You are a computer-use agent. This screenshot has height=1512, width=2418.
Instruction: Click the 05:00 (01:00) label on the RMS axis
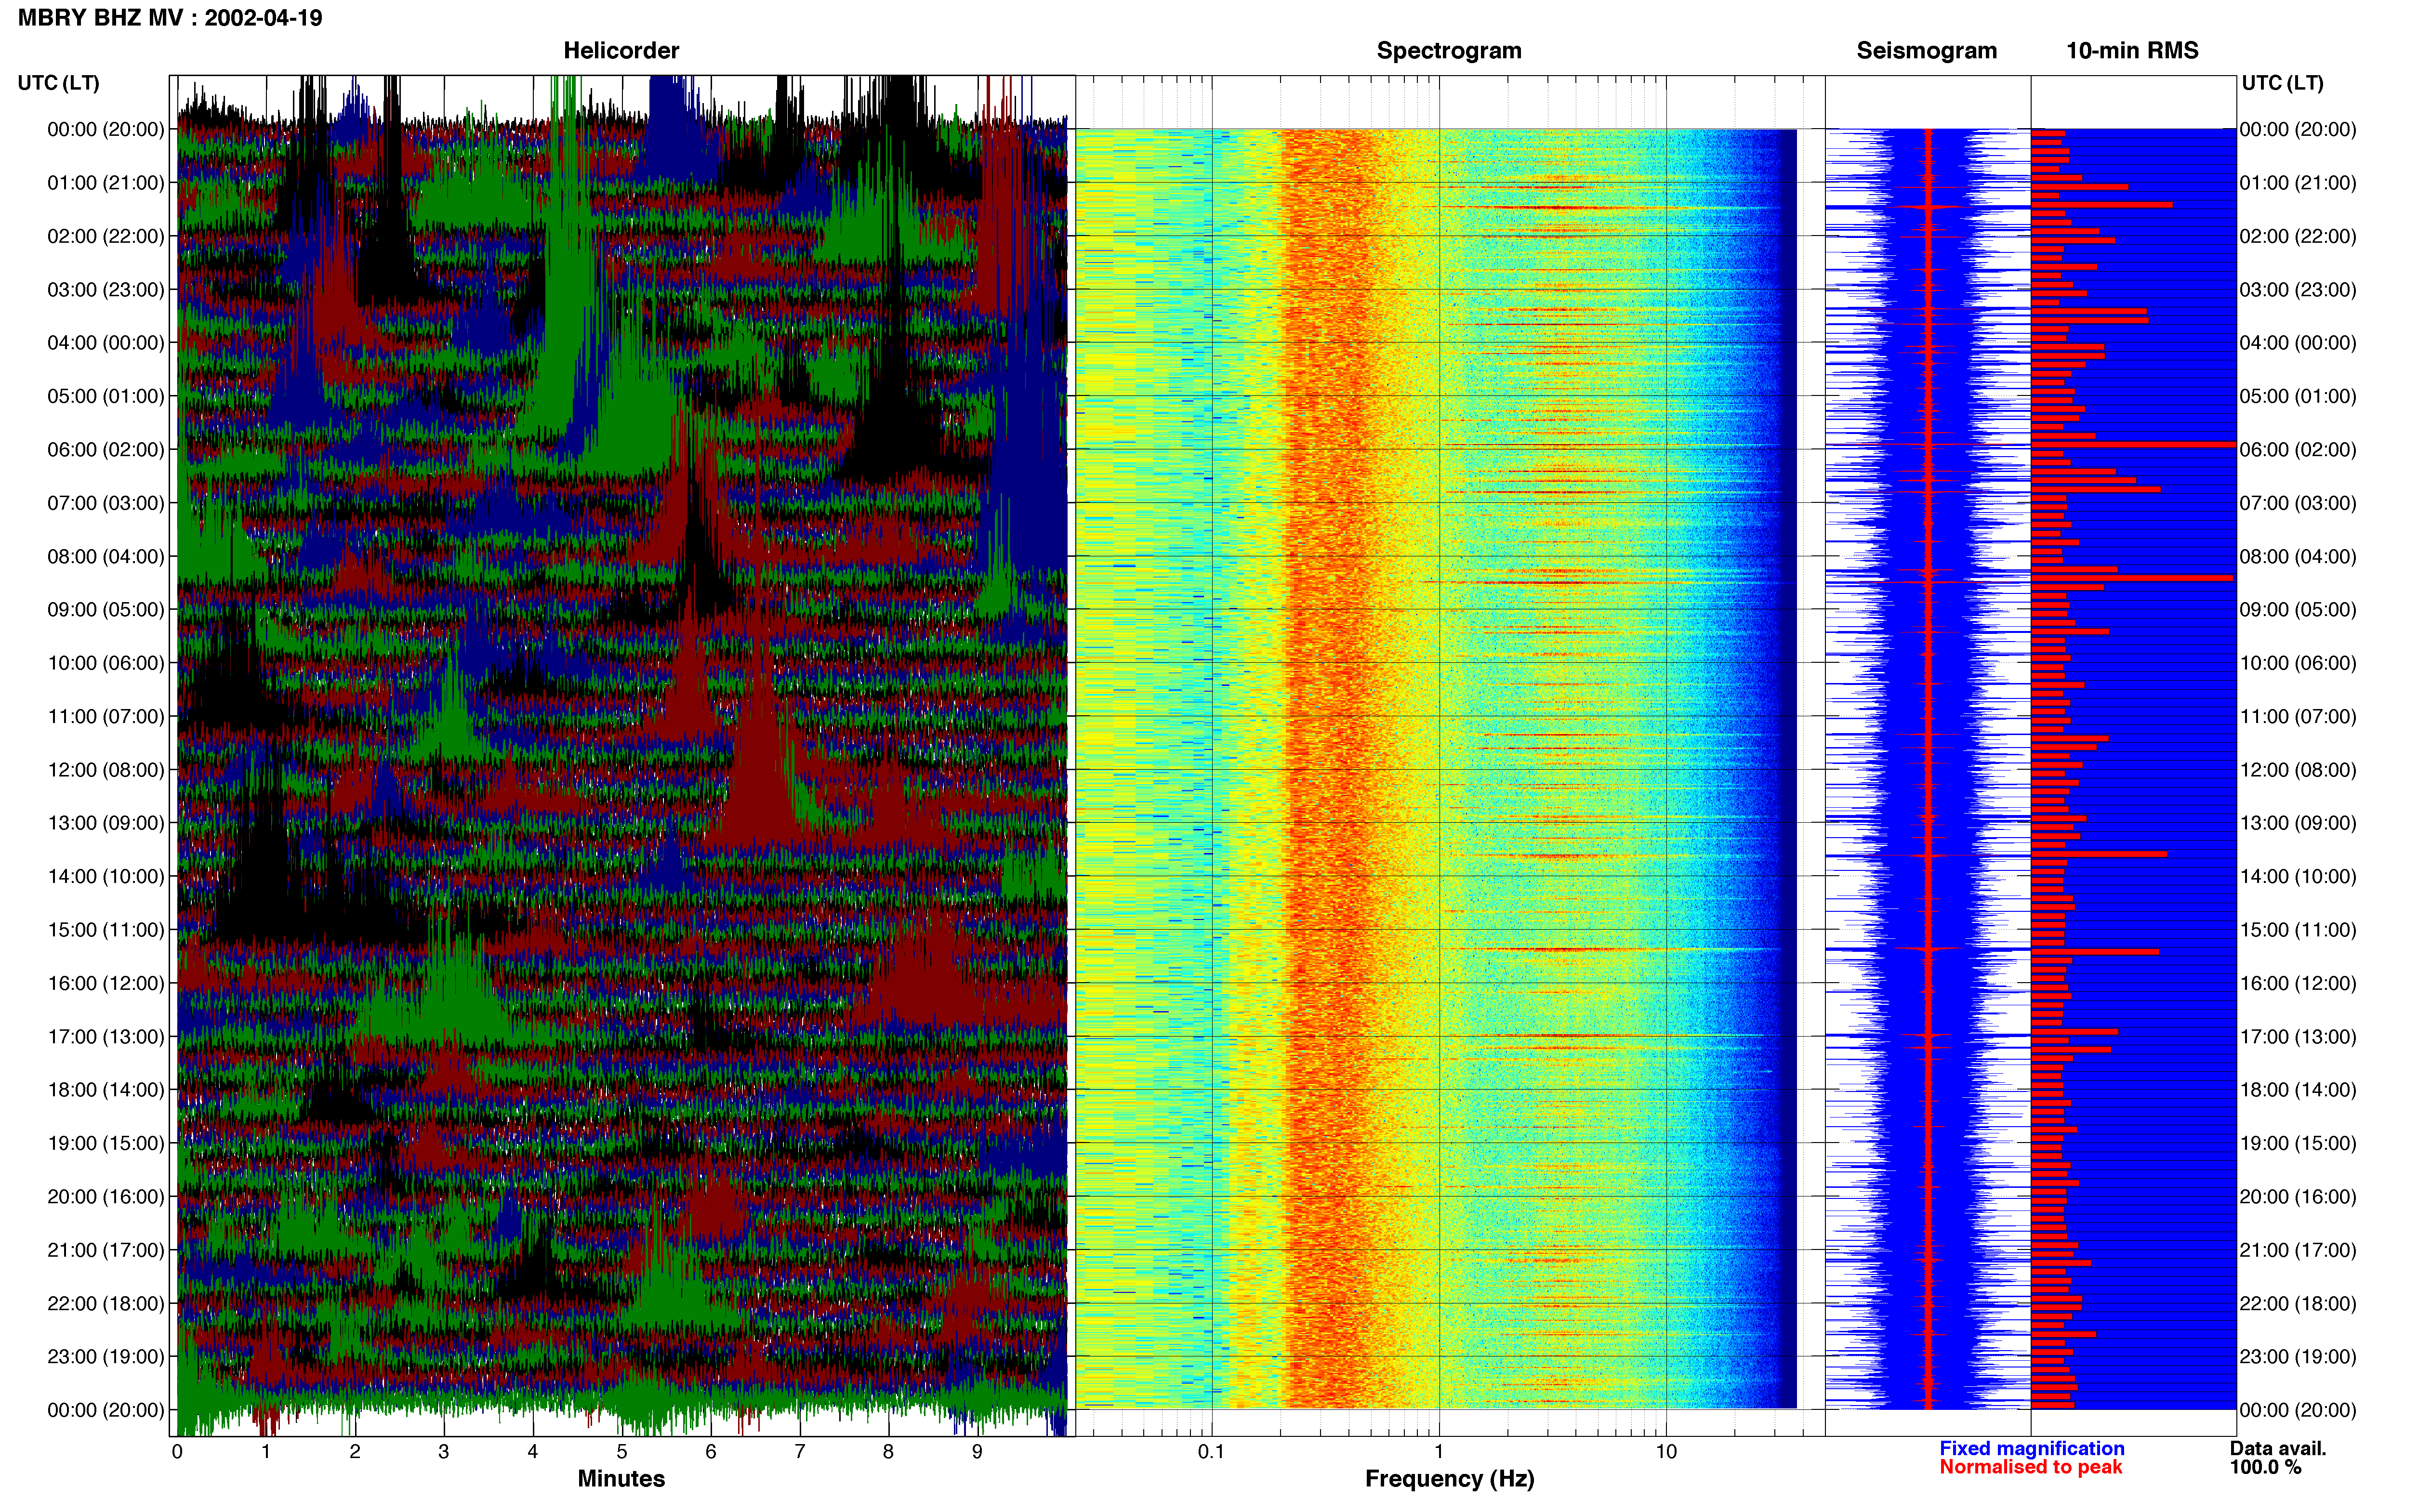pos(2298,396)
